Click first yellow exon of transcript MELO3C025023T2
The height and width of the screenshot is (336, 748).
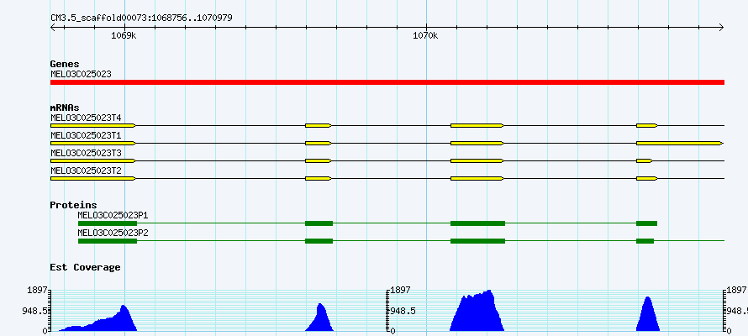(x=93, y=178)
